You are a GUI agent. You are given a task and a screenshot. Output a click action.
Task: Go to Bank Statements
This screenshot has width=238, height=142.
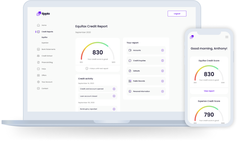(x=48, y=49)
